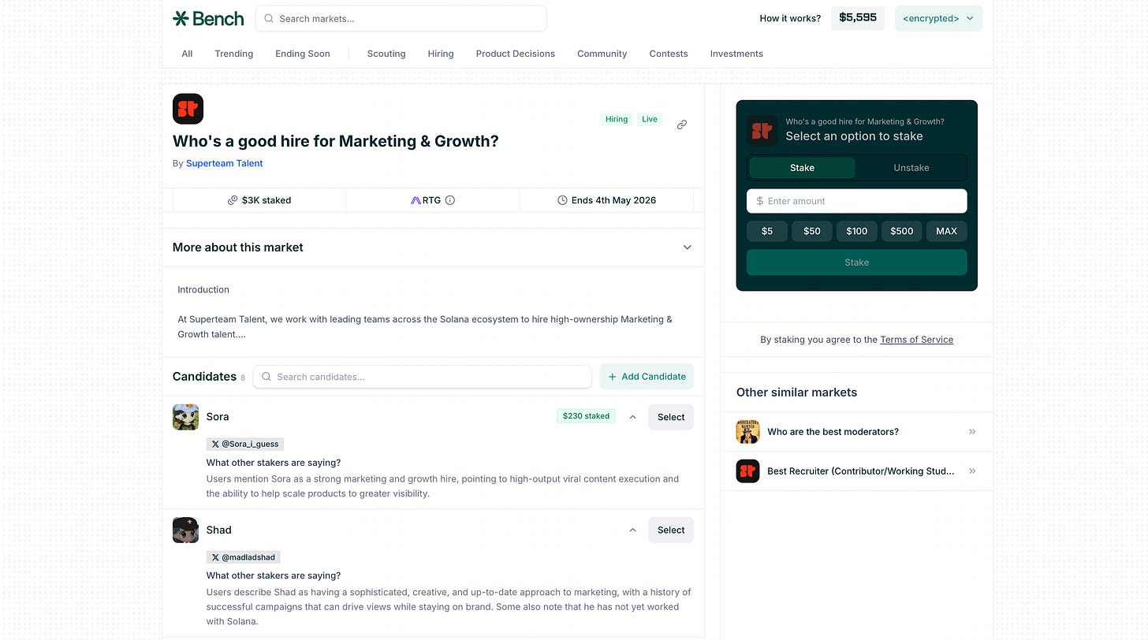This screenshot has height=640, width=1148.
Task: Open @madladshad X handle
Action: pos(243,557)
